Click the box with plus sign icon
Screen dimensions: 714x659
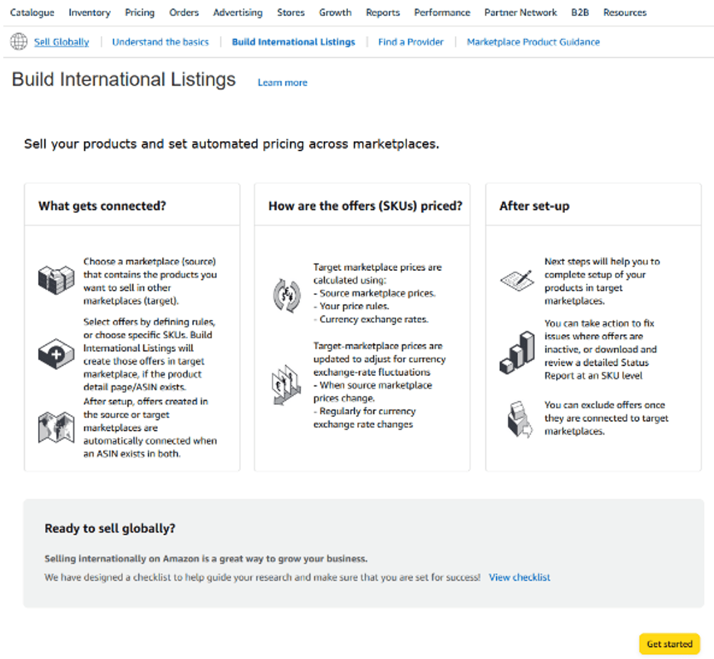(56, 354)
